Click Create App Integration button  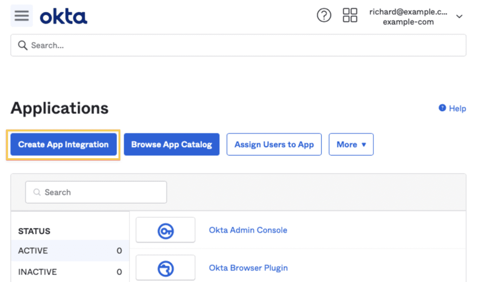click(63, 144)
